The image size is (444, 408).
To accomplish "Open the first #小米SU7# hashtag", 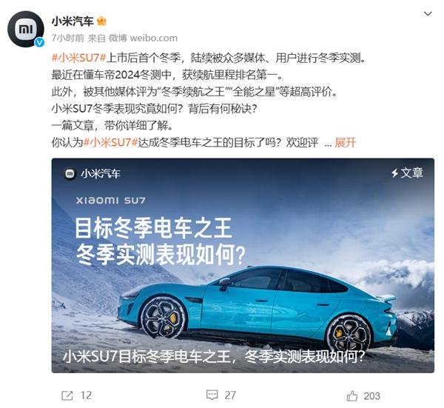I will [78, 58].
